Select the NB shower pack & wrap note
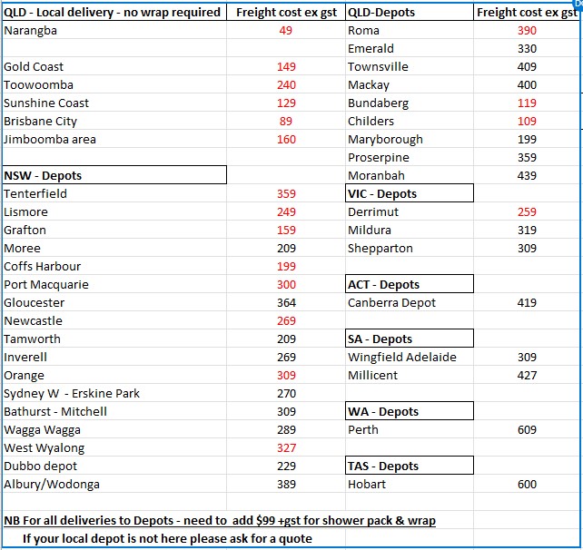The image size is (583, 550). click(x=220, y=521)
